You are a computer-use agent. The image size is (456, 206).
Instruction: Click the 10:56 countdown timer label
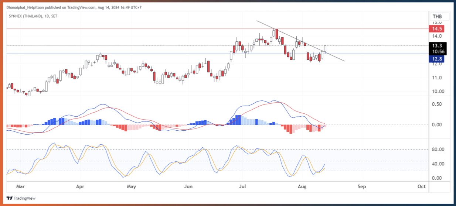[x=438, y=52]
